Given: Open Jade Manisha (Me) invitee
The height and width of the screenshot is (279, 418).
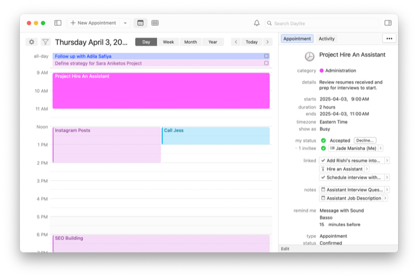Looking at the screenshot, I should tap(353, 149).
